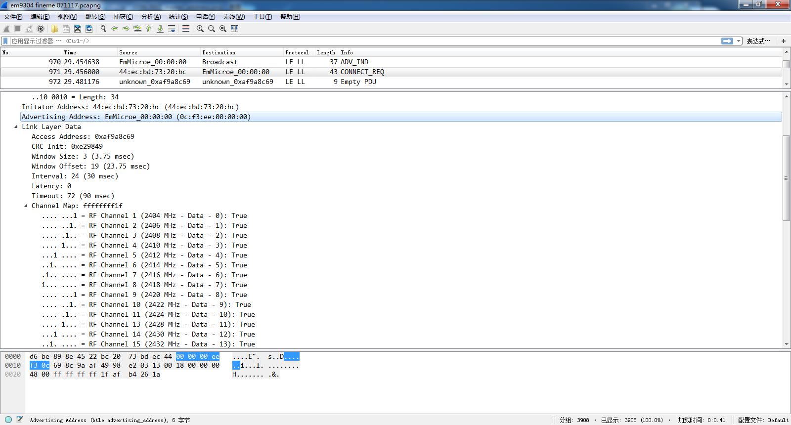Collapse the Channel Map tree node

click(26, 206)
